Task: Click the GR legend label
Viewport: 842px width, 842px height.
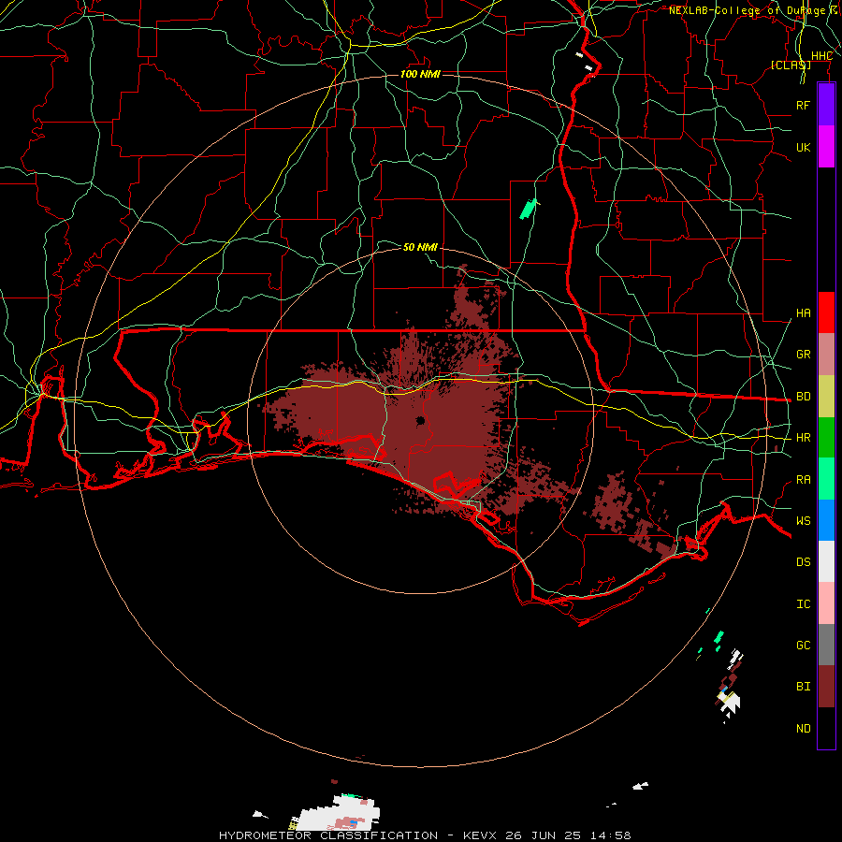Action: tap(804, 355)
